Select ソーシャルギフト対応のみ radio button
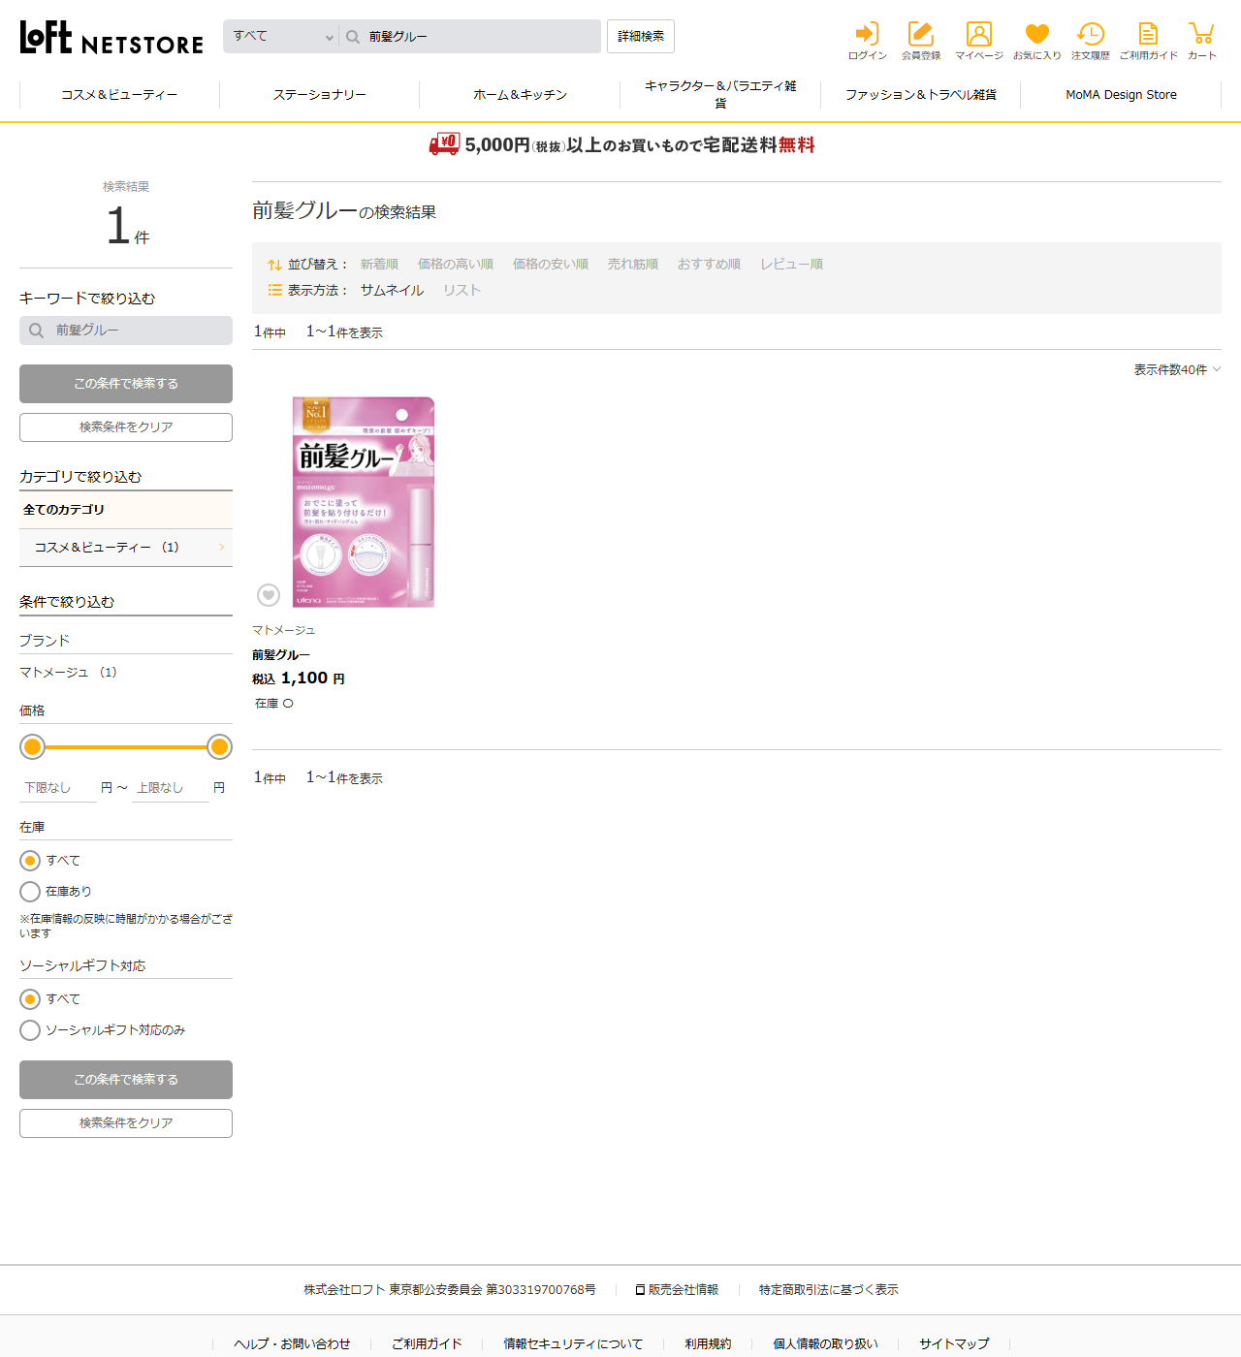This screenshot has width=1241, height=1357. tap(30, 1030)
